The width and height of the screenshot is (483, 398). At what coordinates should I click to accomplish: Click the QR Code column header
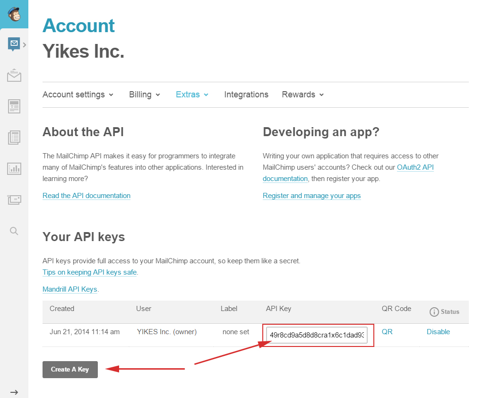[x=397, y=309]
